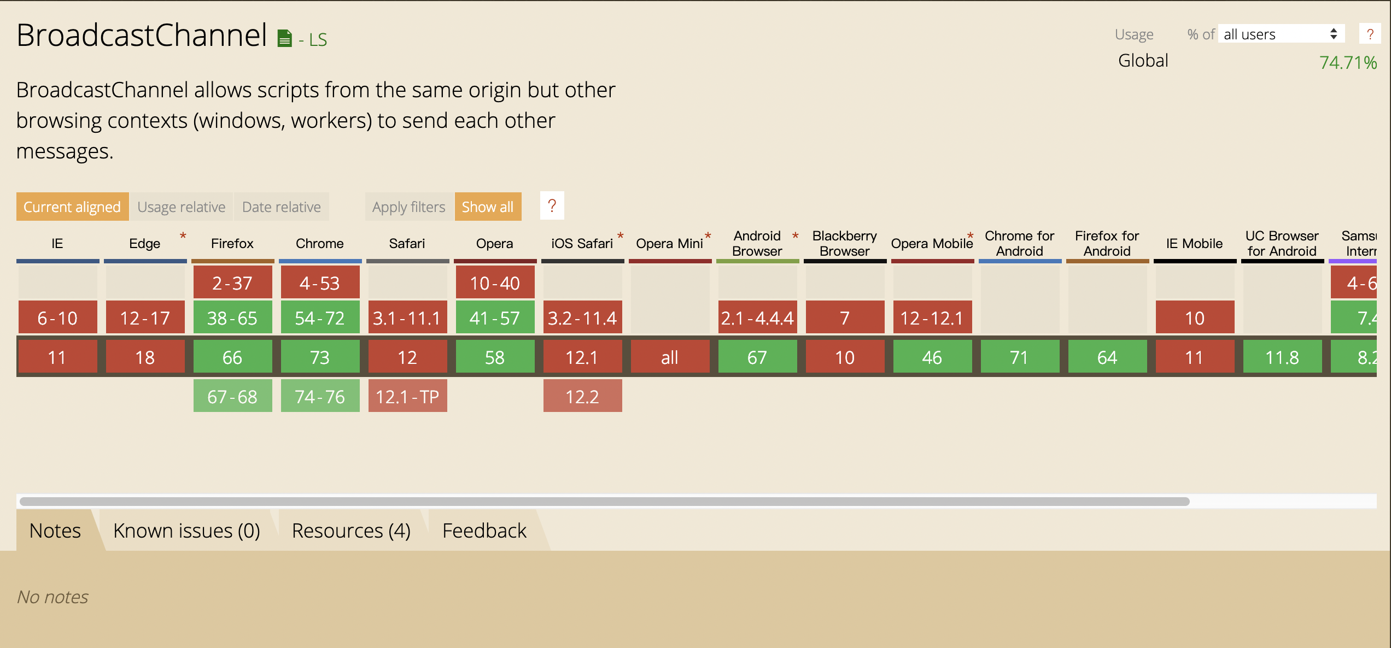Image resolution: width=1391 pixels, height=648 pixels.
Task: Click the - LS specification link
Action: pyautogui.click(x=313, y=39)
